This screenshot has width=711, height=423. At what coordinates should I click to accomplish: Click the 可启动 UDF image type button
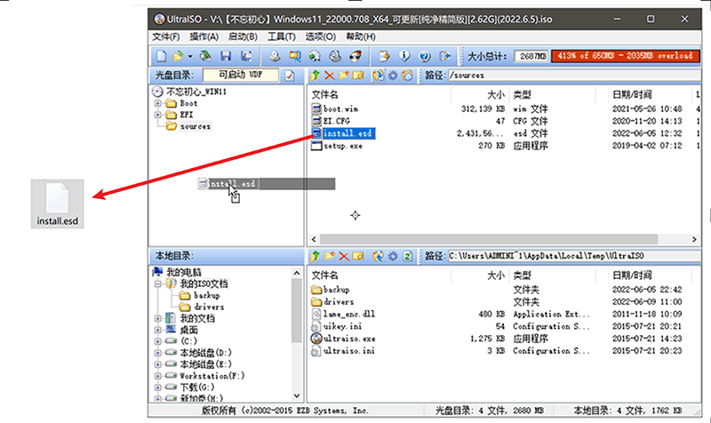[x=240, y=75]
